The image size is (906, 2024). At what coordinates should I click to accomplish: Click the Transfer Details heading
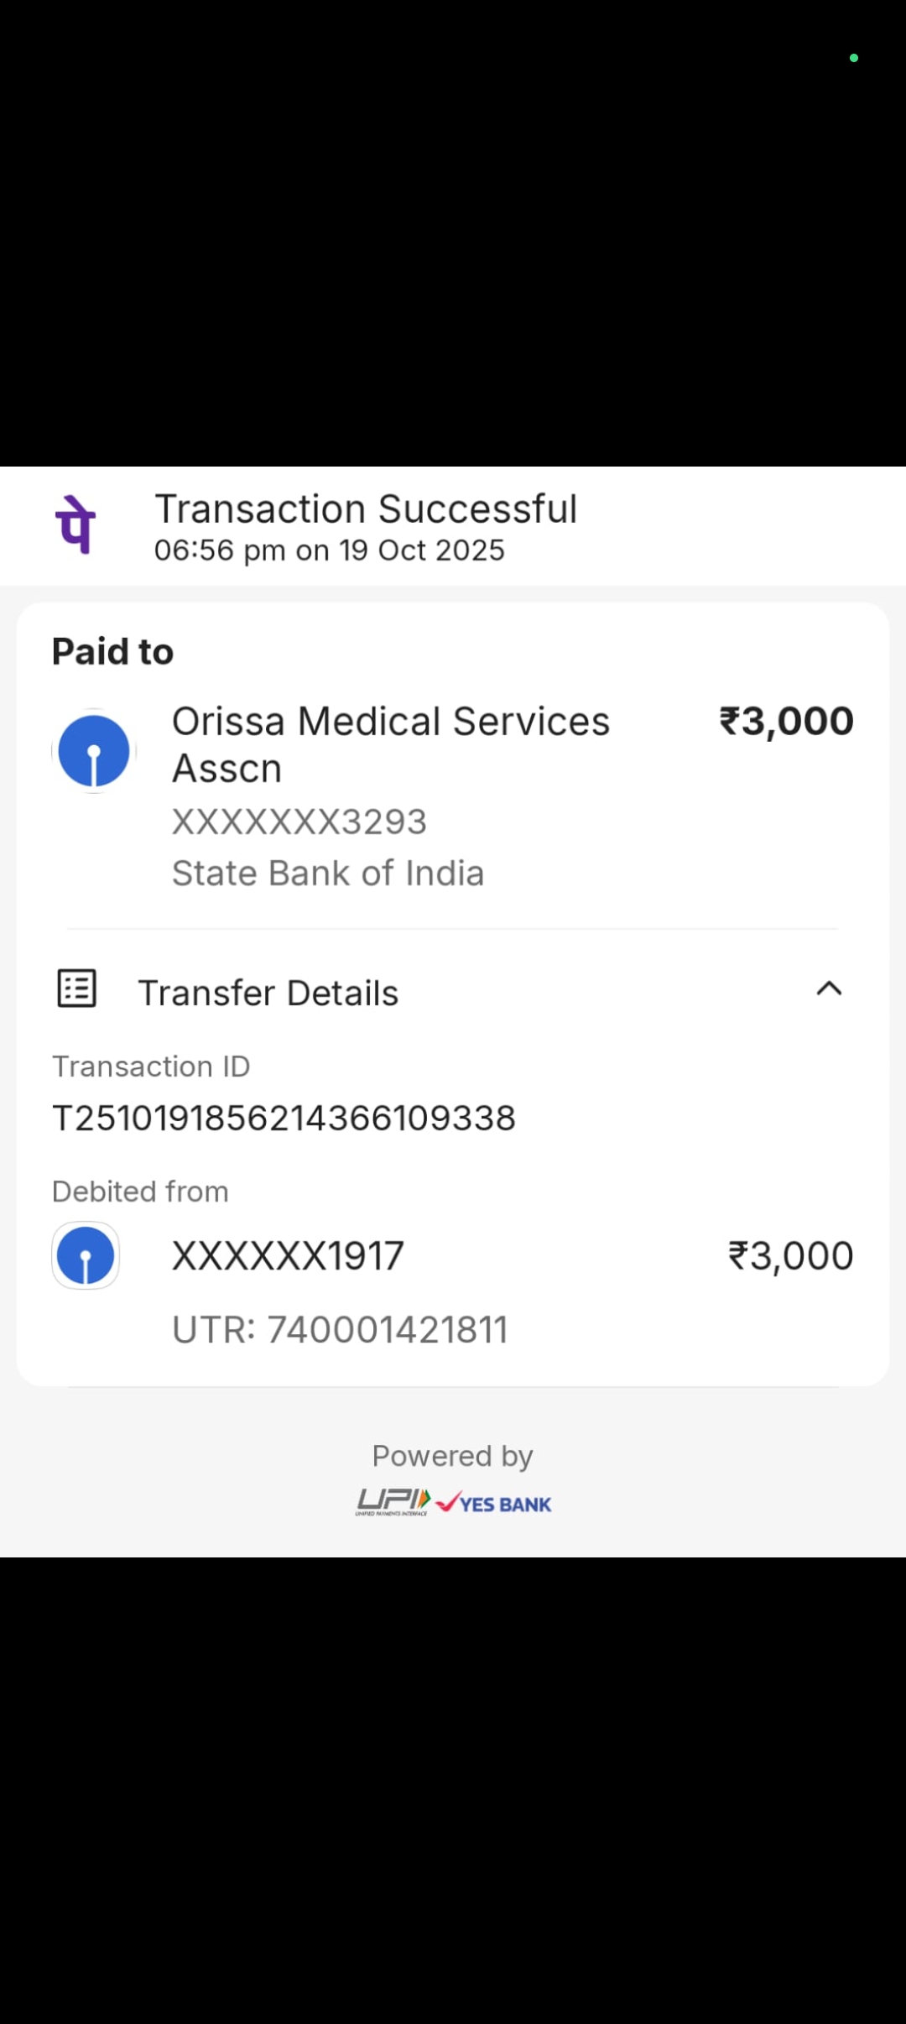point(268,993)
